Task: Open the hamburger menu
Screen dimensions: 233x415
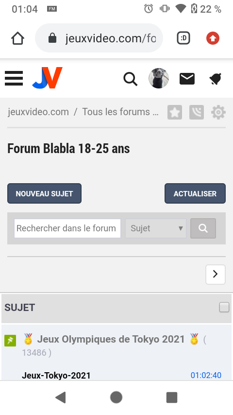Action: point(14,78)
